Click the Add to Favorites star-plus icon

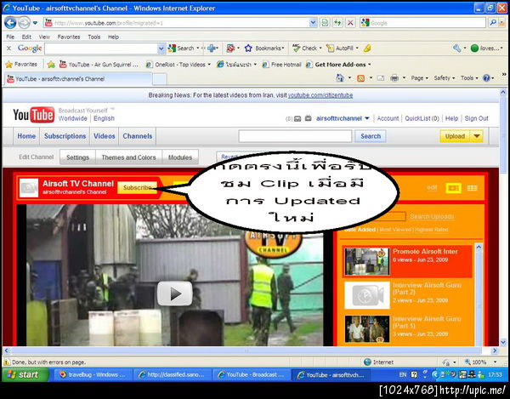51,65
